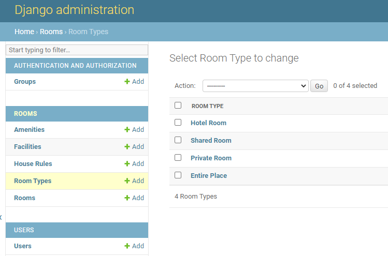
Task: Click the 'Select Room Type to change' heading
Action: pyautogui.click(x=234, y=58)
